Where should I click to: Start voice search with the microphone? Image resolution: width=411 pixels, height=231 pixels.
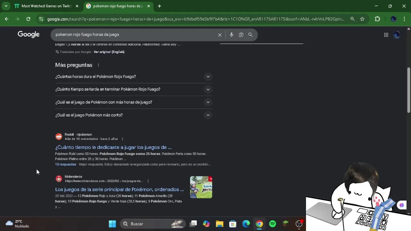click(232, 35)
